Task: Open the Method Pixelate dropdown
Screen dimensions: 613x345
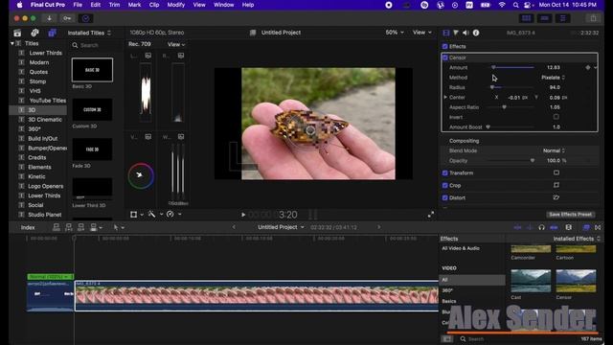Action: pyautogui.click(x=553, y=78)
